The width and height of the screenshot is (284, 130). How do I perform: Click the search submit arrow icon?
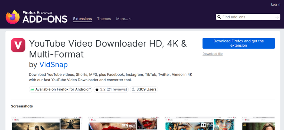point(277,17)
